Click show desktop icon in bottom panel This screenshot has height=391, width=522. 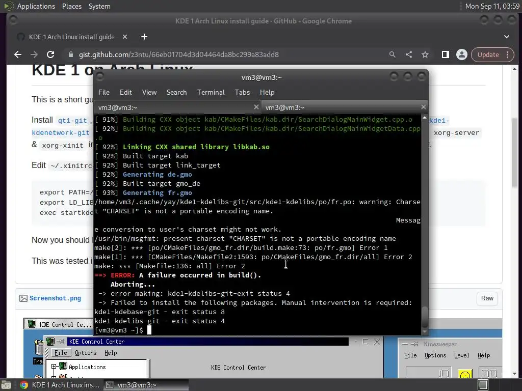pos(6,385)
